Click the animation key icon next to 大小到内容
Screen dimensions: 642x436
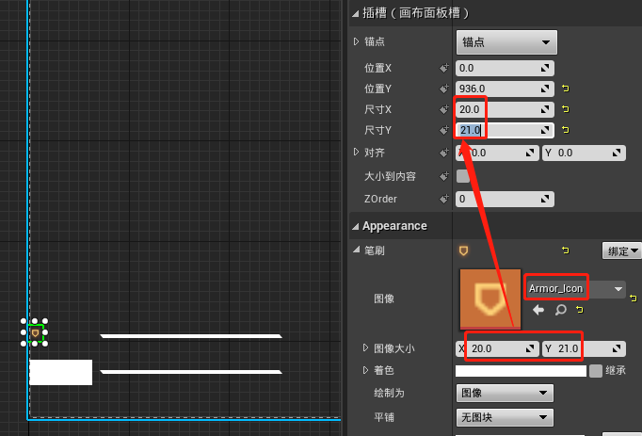(444, 176)
